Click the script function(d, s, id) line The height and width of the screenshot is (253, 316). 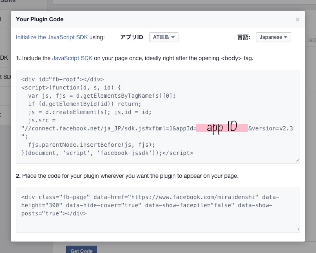tap(71, 87)
